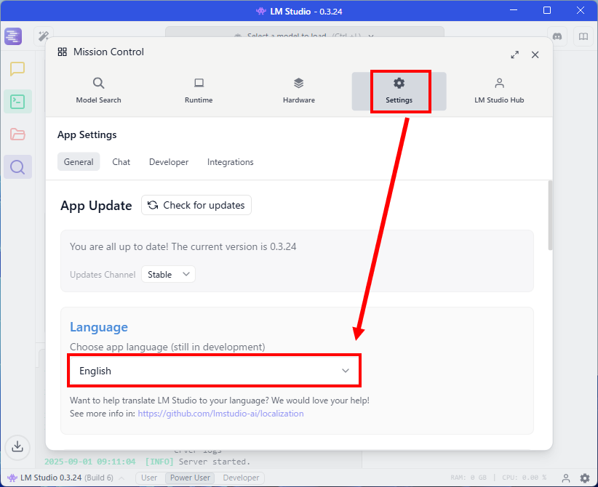The height and width of the screenshot is (487, 598).
Task: Open the user account icon in status bar
Action: coord(566,478)
